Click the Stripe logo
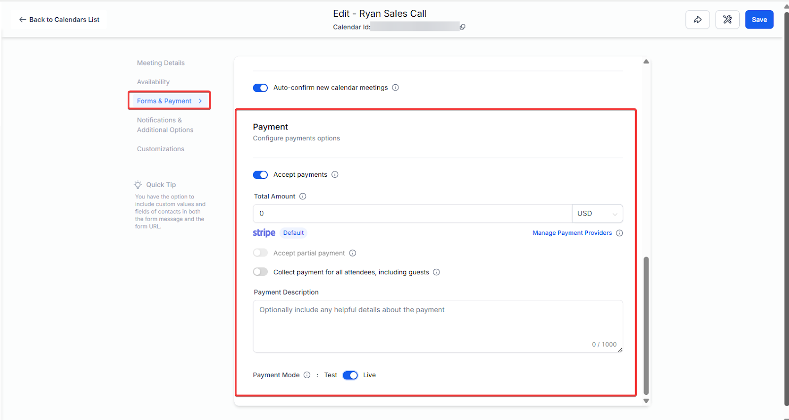The image size is (789, 420). 264,233
